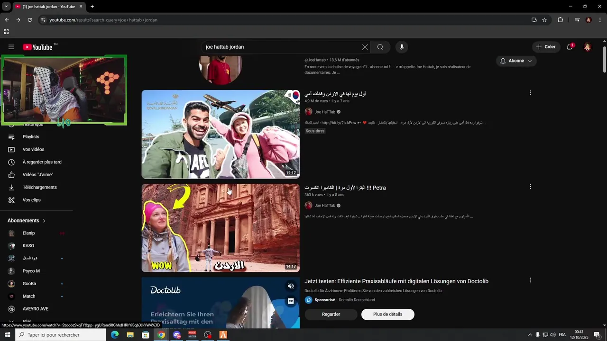
Task: Click the Plus de détails button
Action: tap(387, 314)
